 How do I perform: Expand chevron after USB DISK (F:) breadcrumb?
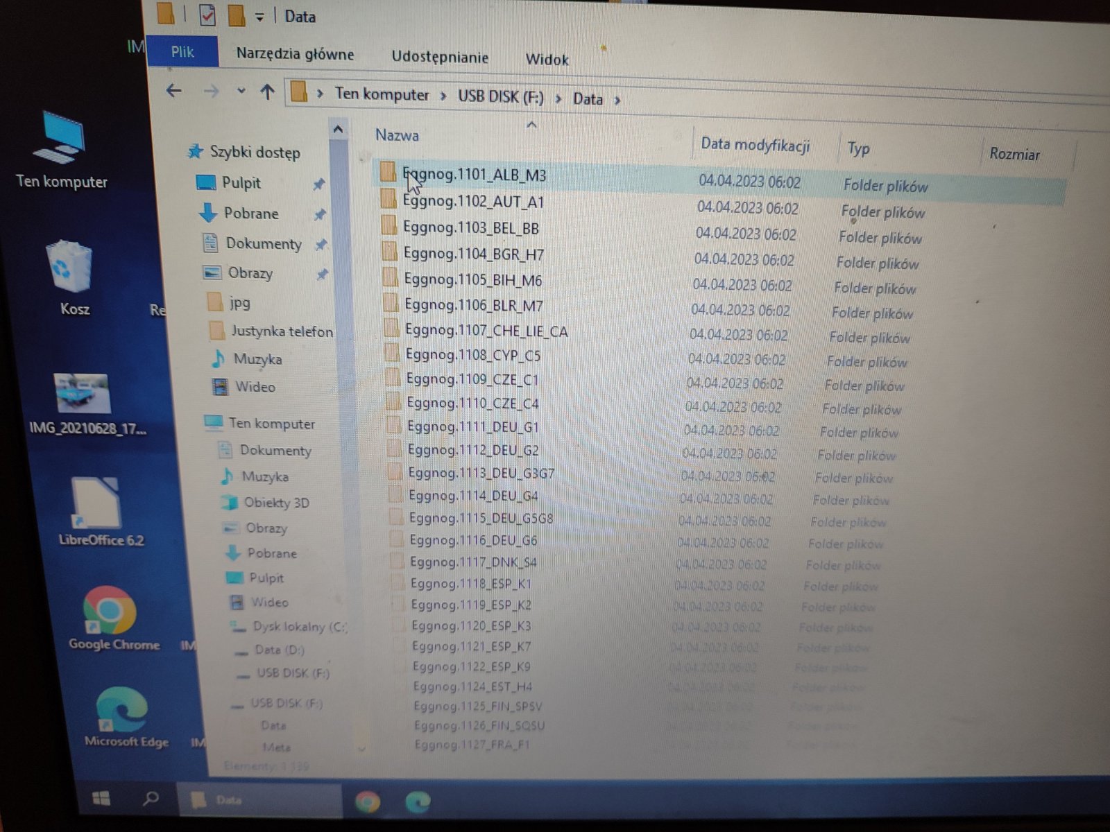[558, 98]
